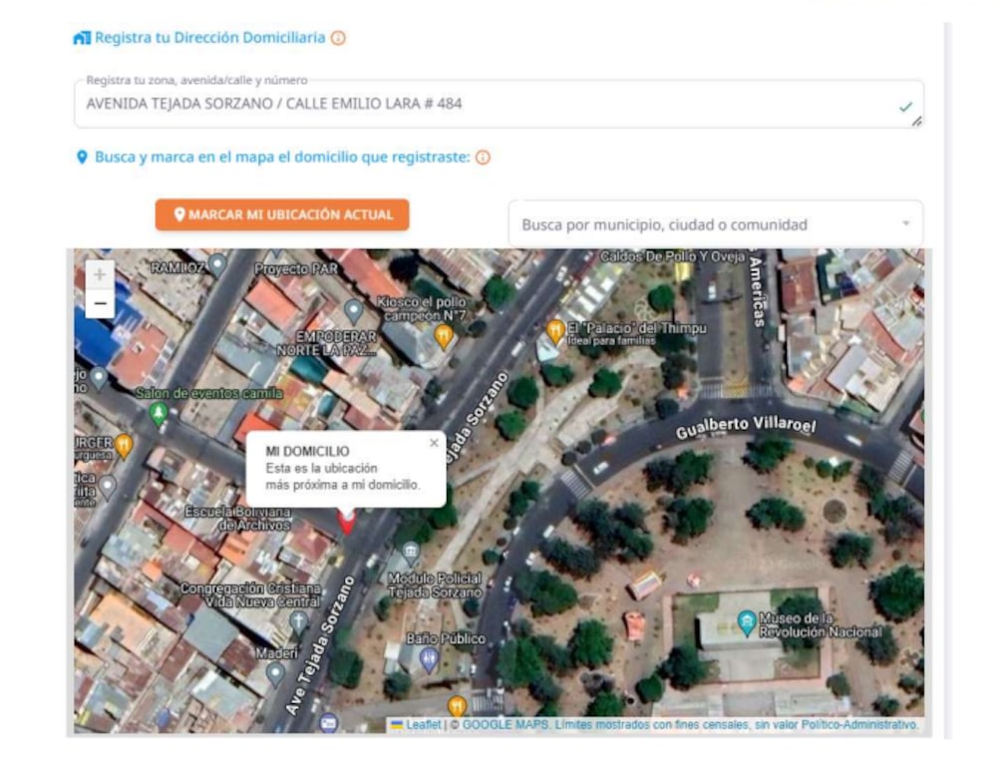
Task: Open the municipio search dropdown
Action: (x=703, y=224)
